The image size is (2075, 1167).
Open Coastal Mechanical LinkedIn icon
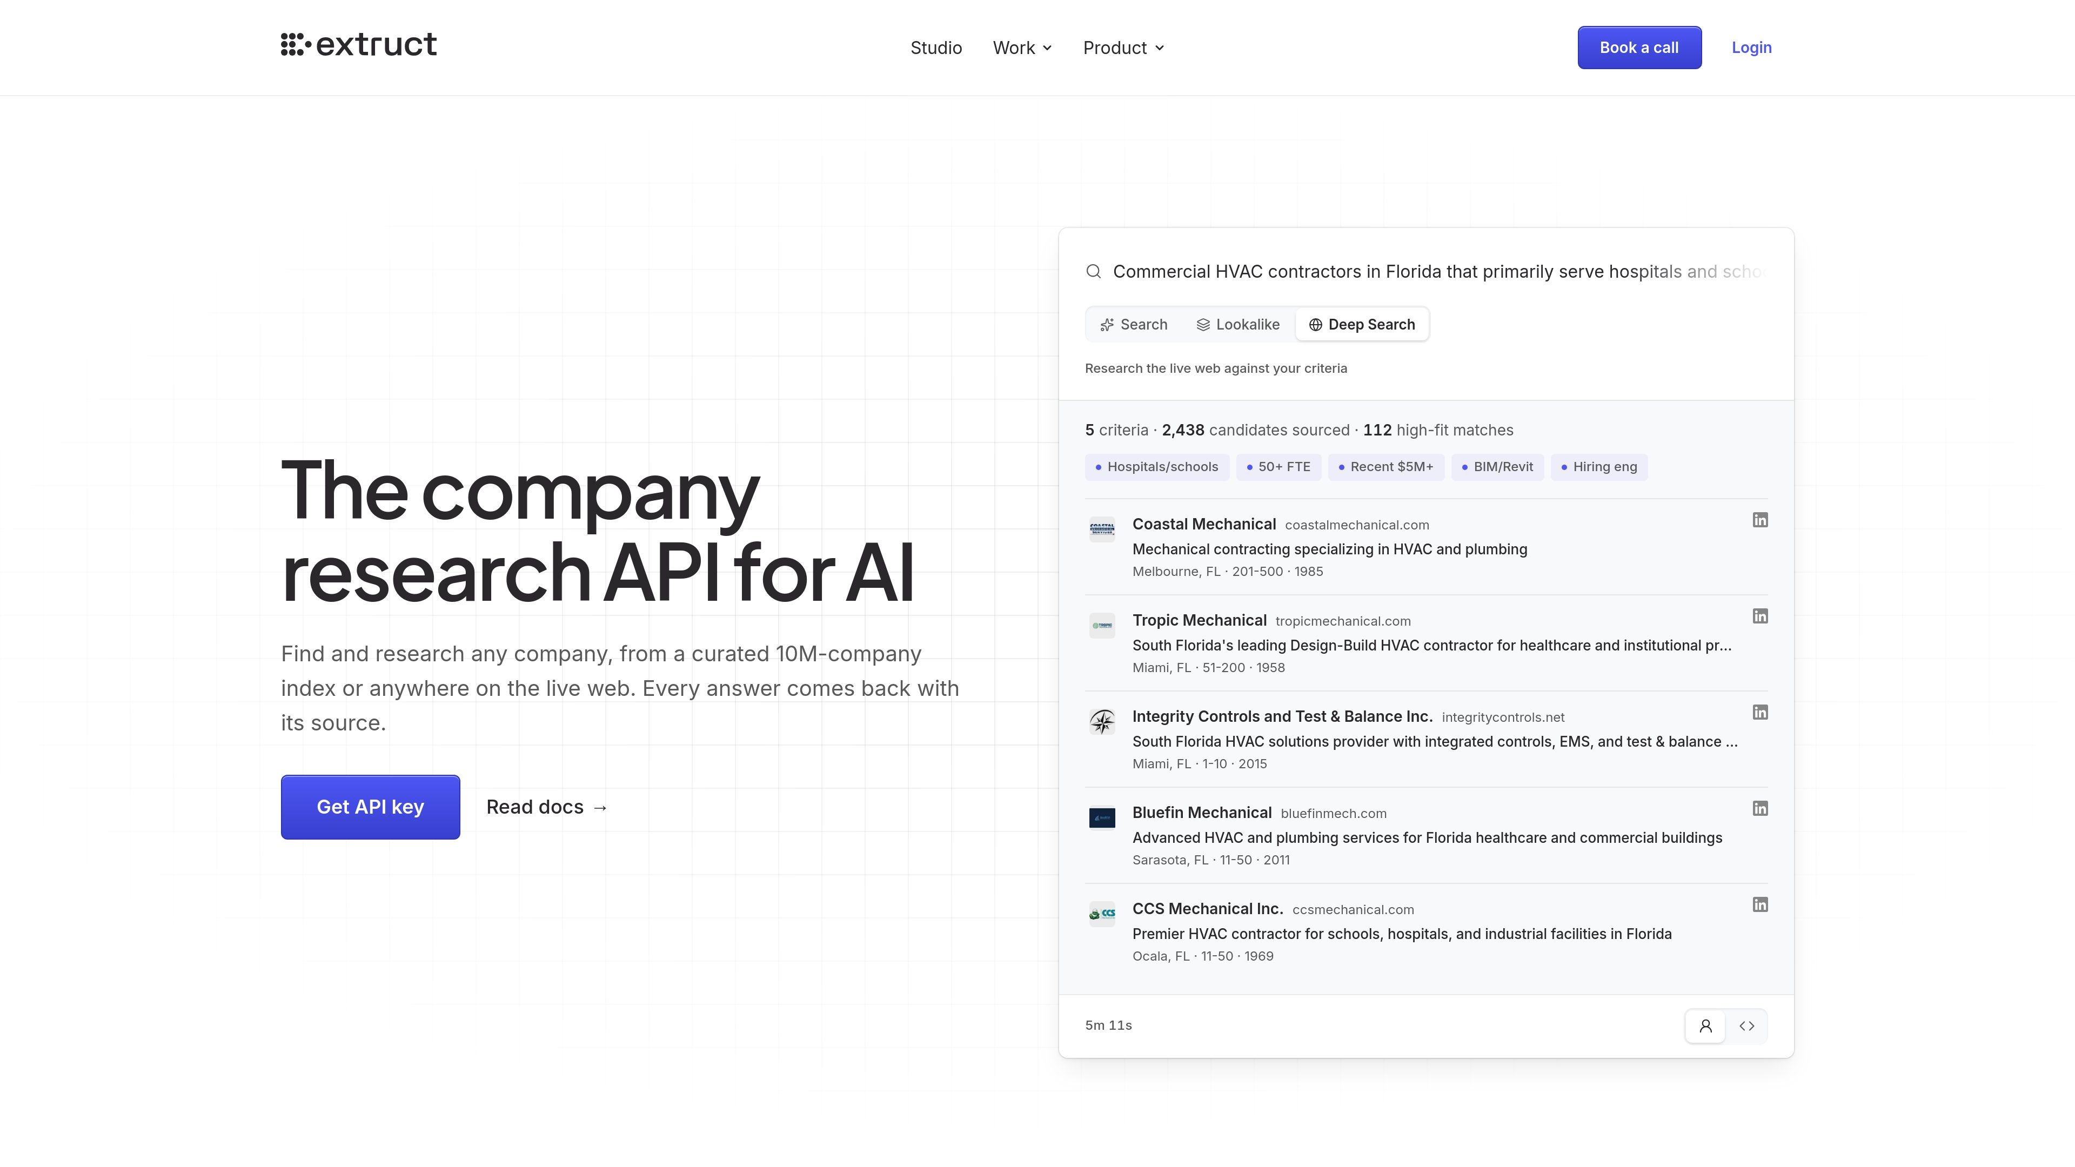pos(1760,520)
